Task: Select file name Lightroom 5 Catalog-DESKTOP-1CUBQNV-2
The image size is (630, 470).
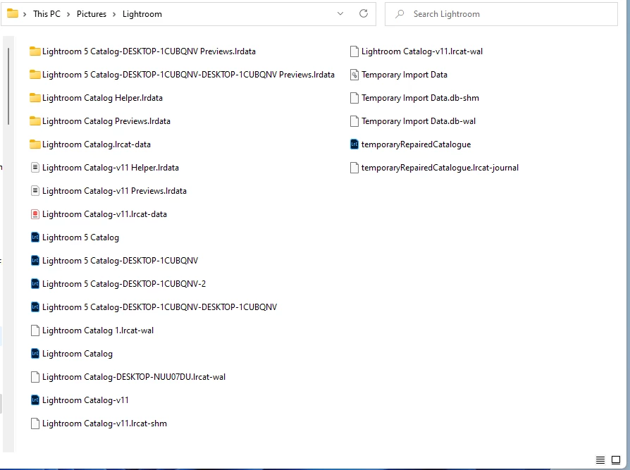Action: 124,284
